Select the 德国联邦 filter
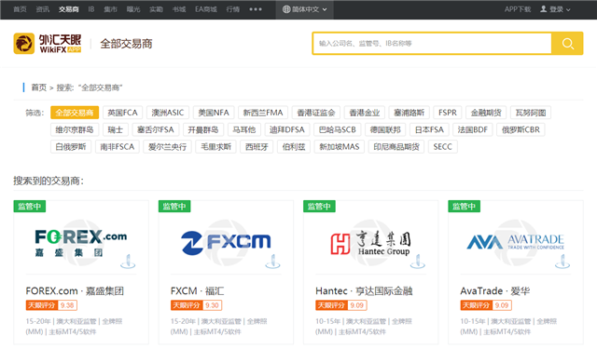The image size is (597, 350). tap(385, 129)
